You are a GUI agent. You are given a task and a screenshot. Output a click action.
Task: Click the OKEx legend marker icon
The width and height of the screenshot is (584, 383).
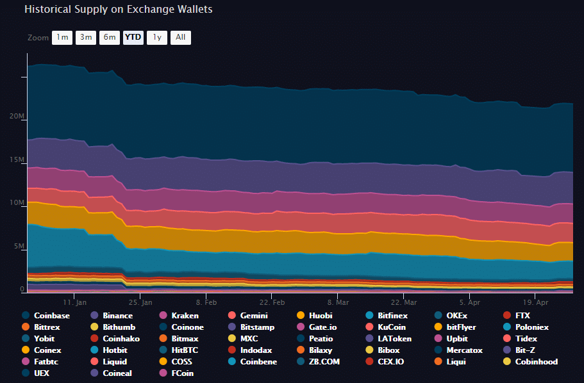tap(439, 315)
